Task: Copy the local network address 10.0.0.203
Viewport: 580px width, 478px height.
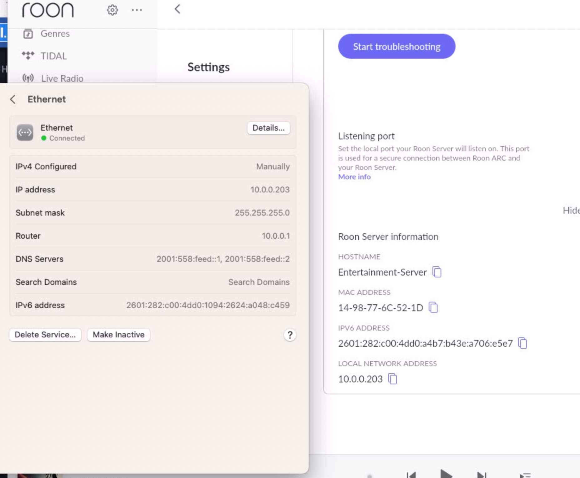Action: [392, 379]
